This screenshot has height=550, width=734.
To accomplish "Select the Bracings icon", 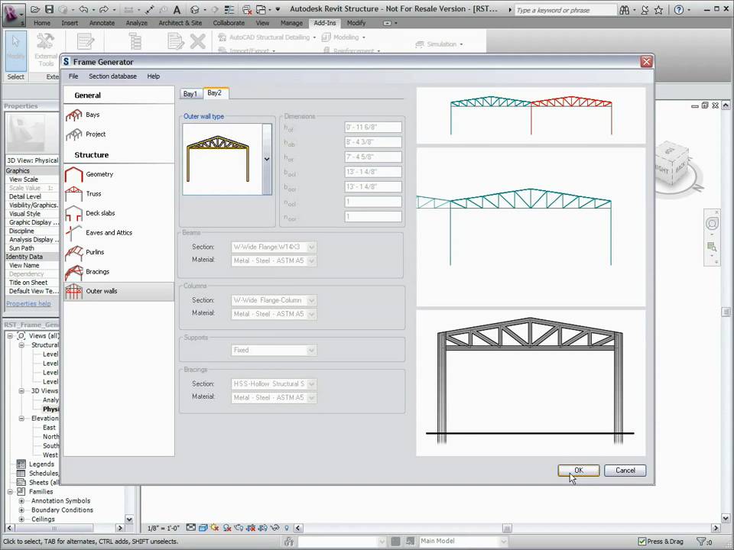I will (x=73, y=272).
